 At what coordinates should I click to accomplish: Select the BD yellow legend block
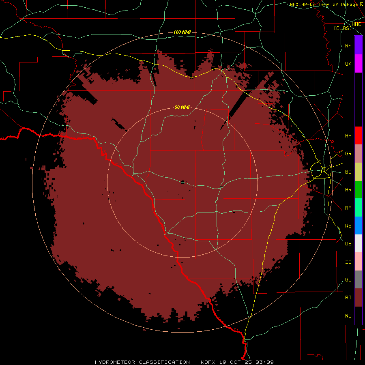358,172
